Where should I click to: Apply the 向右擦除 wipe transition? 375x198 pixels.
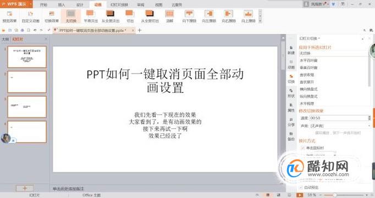(x=229, y=16)
